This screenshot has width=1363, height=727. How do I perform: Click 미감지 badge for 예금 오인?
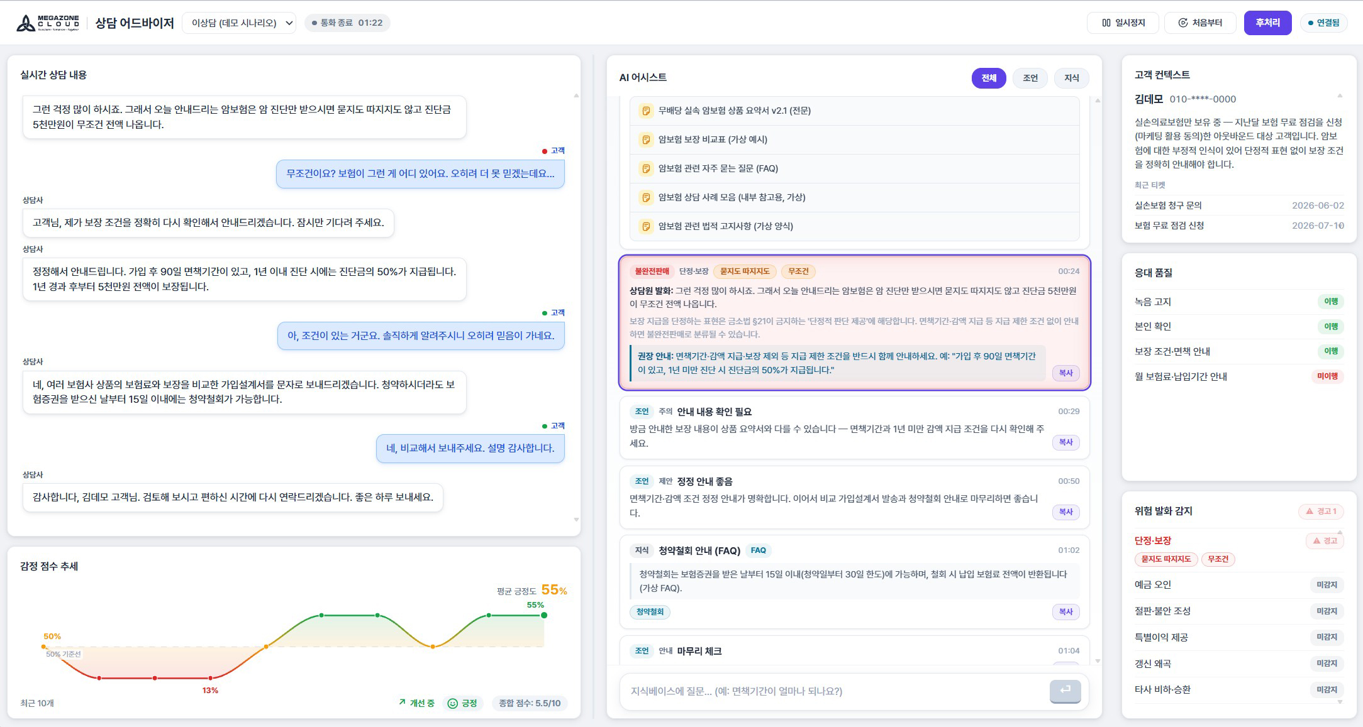click(1327, 585)
